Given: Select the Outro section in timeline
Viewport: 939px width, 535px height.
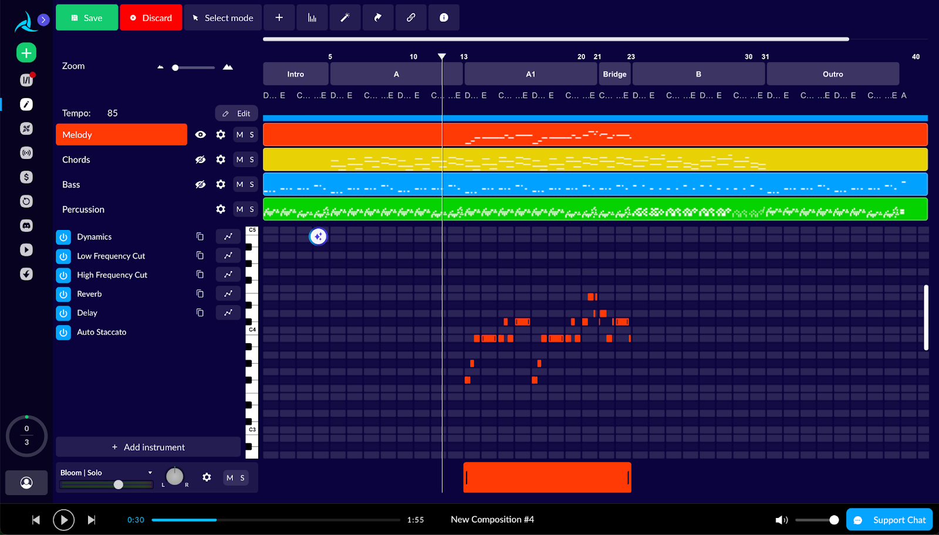Looking at the screenshot, I should [832, 74].
